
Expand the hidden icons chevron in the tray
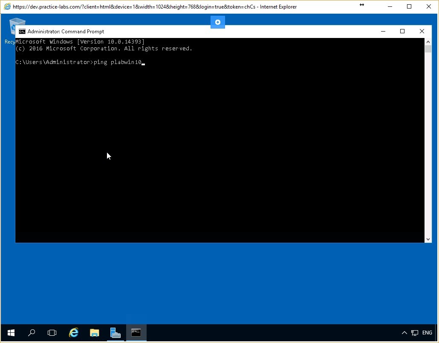(x=404, y=333)
